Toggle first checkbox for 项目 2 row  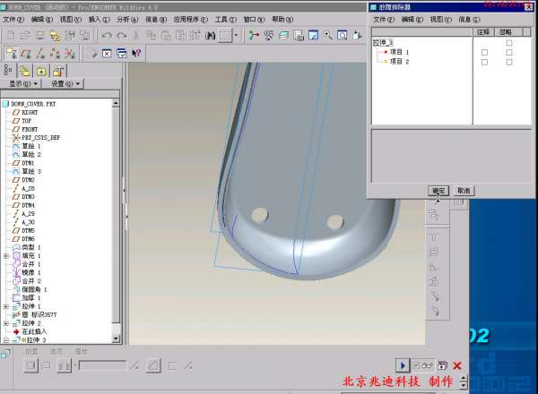tap(485, 62)
